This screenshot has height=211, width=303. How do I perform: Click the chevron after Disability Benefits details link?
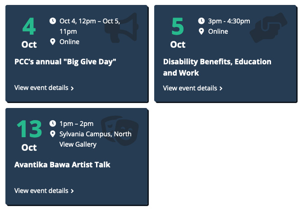221,89
